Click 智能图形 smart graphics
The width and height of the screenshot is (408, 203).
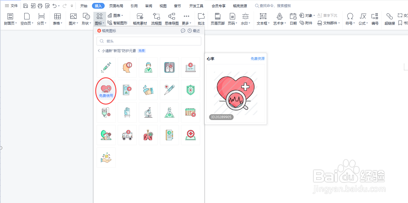click(117, 23)
